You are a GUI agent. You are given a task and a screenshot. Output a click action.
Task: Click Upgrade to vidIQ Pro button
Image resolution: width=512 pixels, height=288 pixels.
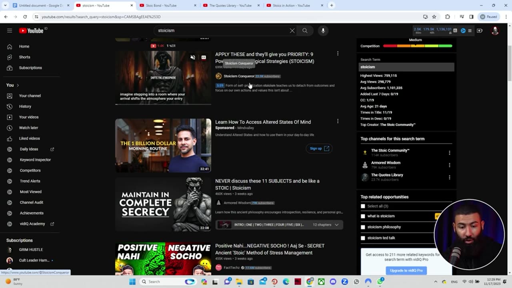[x=406, y=270]
